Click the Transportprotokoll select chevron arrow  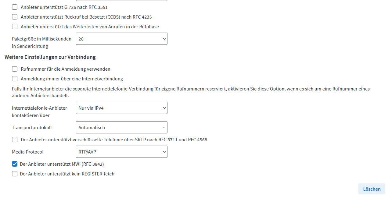coord(164,127)
